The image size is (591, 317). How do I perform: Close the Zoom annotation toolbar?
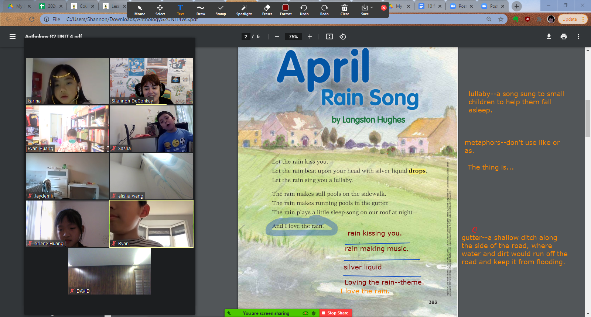(x=384, y=8)
